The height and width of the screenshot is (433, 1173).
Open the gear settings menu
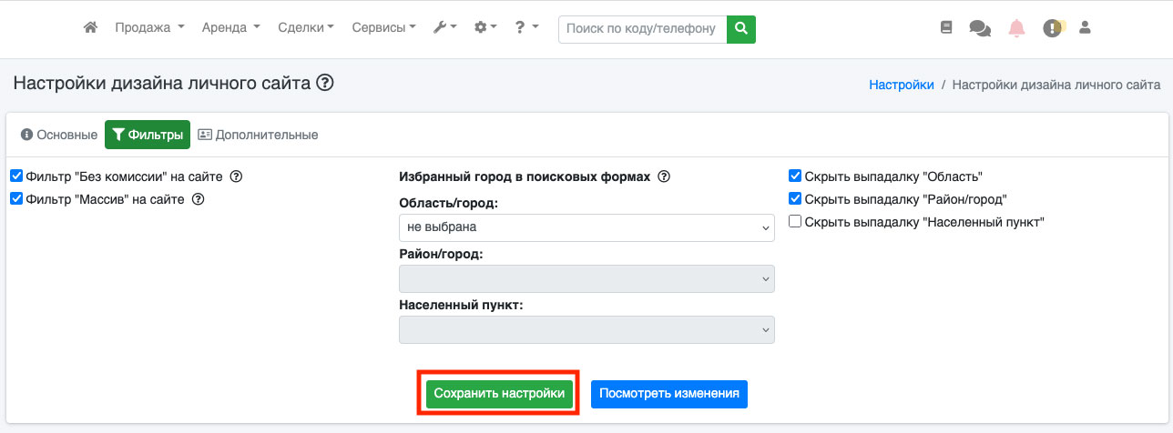click(485, 28)
